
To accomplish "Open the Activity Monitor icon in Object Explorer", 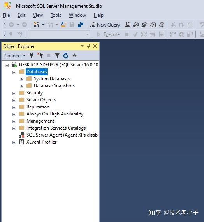I will click(74, 56).
